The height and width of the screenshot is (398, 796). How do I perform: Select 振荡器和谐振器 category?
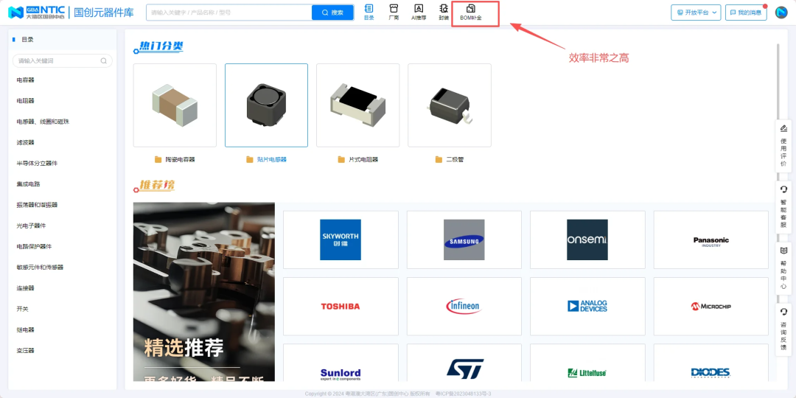37,205
